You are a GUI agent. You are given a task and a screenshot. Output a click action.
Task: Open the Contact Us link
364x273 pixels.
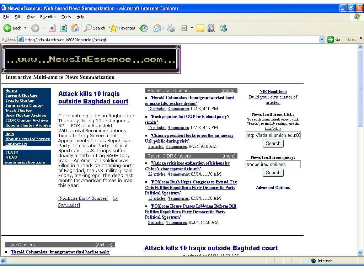click(x=16, y=144)
